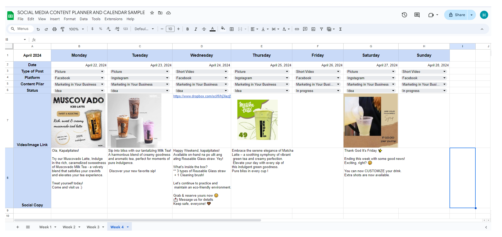502x237 pixels.
Task: Toggle italic formatting
Action: pos(196,29)
